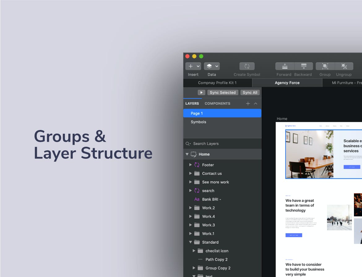Click the Sync Selected button
Screen dimensions: 362x277
[x=222, y=92]
